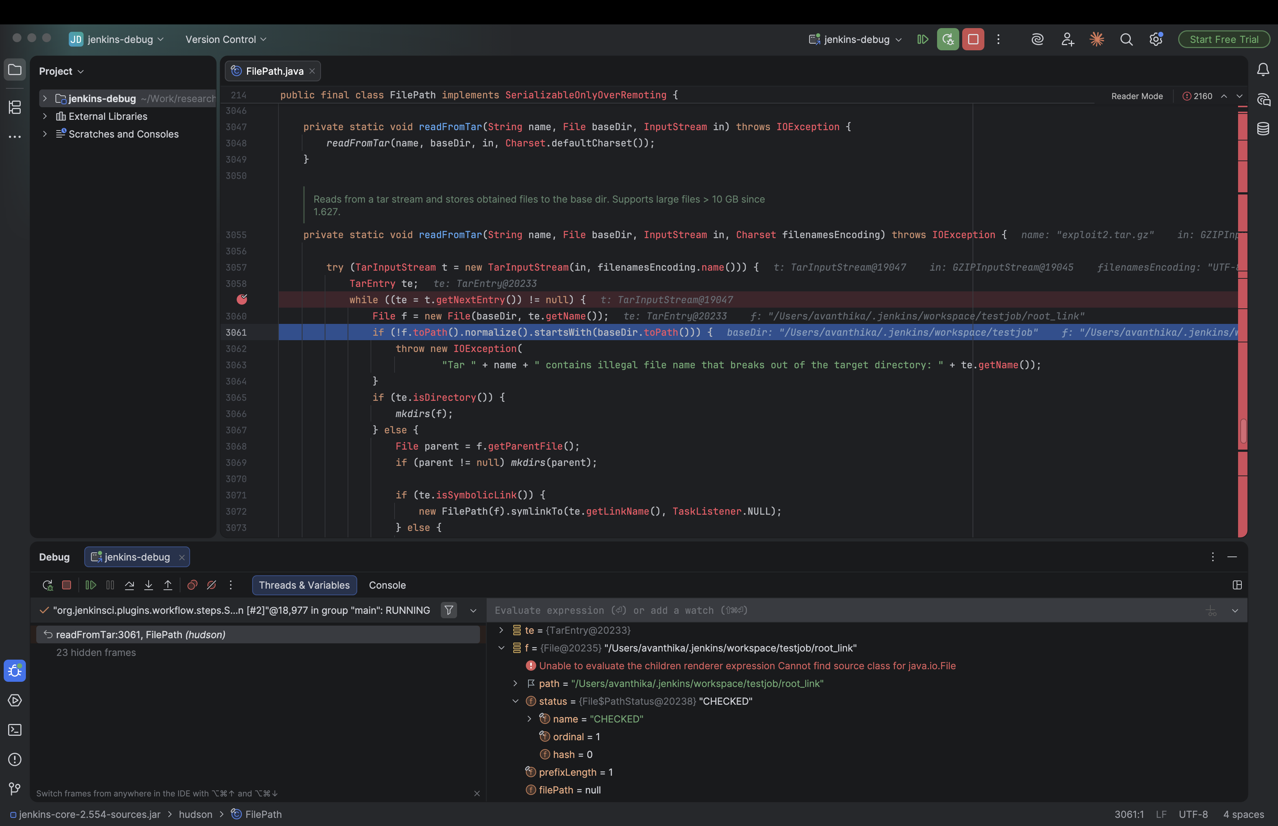Open the Terminal tool window icon

pos(14,730)
